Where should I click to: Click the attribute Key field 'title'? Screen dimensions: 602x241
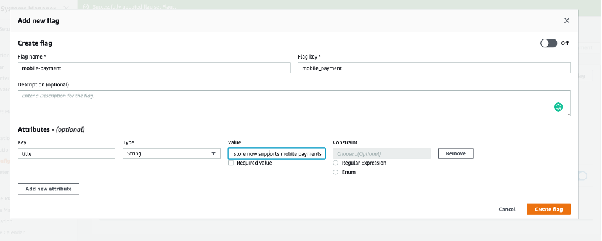pos(67,153)
